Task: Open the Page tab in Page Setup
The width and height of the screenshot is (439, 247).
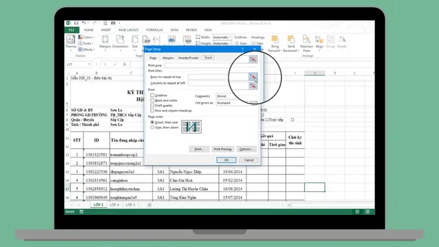Action: (x=153, y=58)
